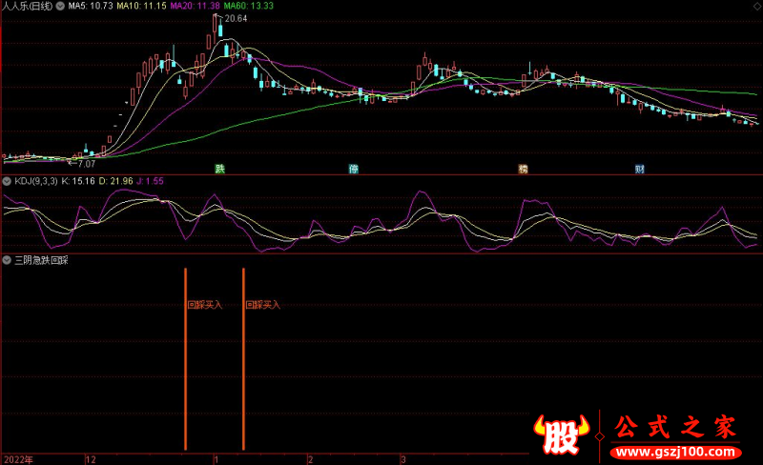Image resolution: width=763 pixels, height=465 pixels.
Task: Expand the main chart settings arrow beside 人人乐(日线)
Action: pyautogui.click(x=61, y=6)
